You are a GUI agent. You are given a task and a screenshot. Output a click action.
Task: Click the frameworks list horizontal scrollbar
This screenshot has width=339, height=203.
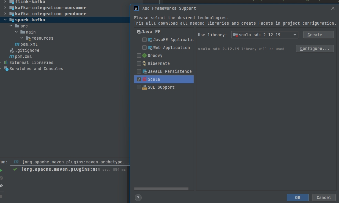(161, 189)
